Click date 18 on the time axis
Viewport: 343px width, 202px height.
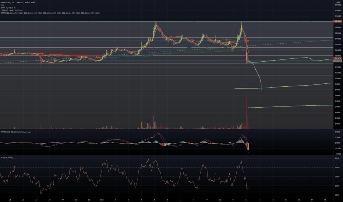(325, 200)
